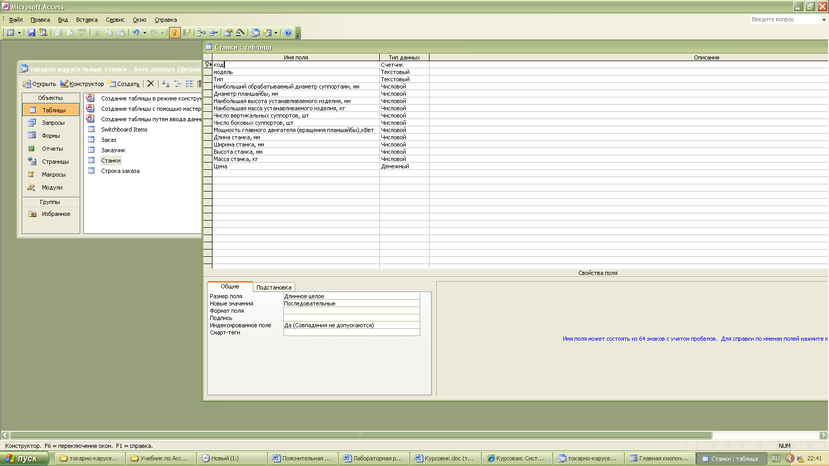Viewport: 829px width, 466px height.
Task: Click the Help question mark icon
Action: coord(288,33)
